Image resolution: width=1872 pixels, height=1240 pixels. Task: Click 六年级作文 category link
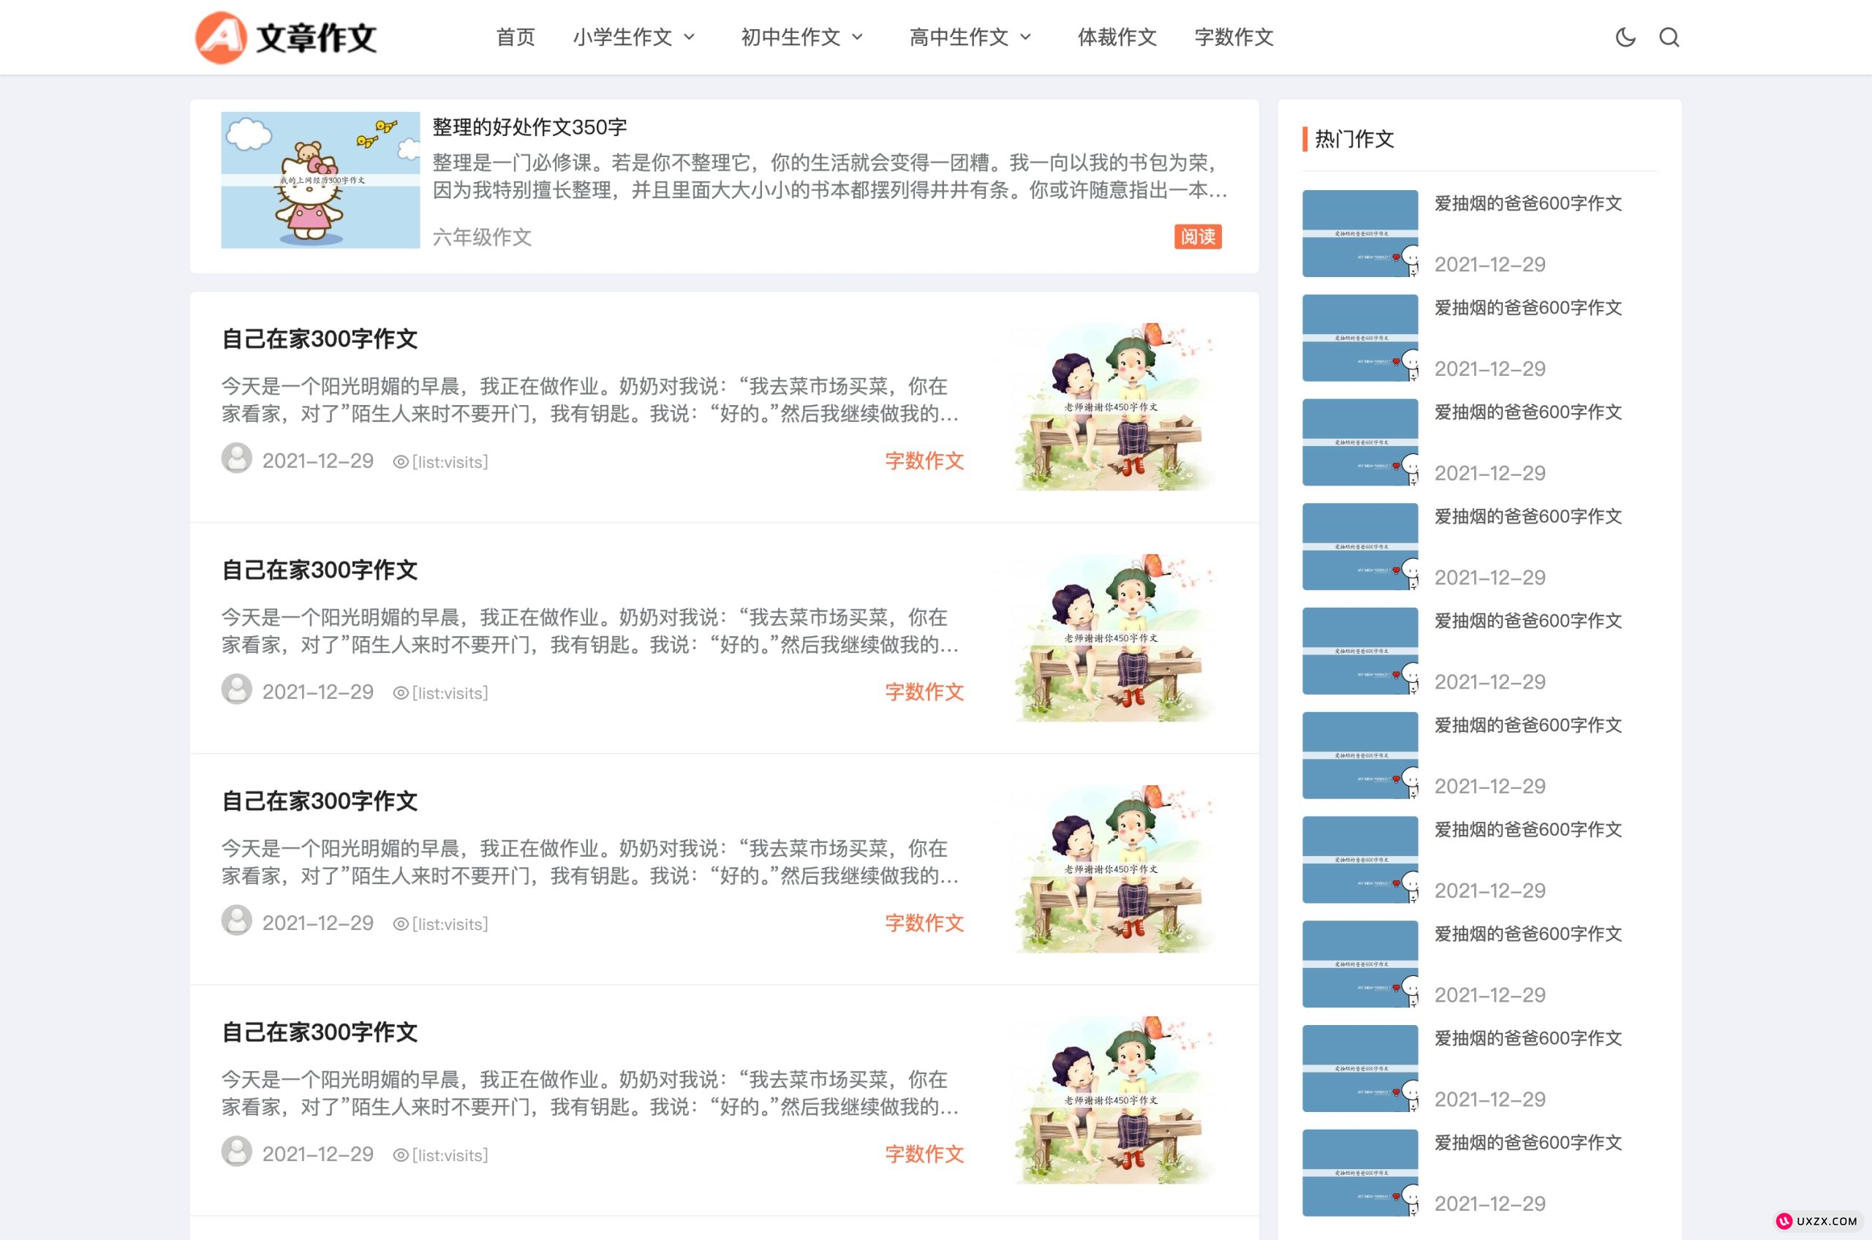point(482,236)
